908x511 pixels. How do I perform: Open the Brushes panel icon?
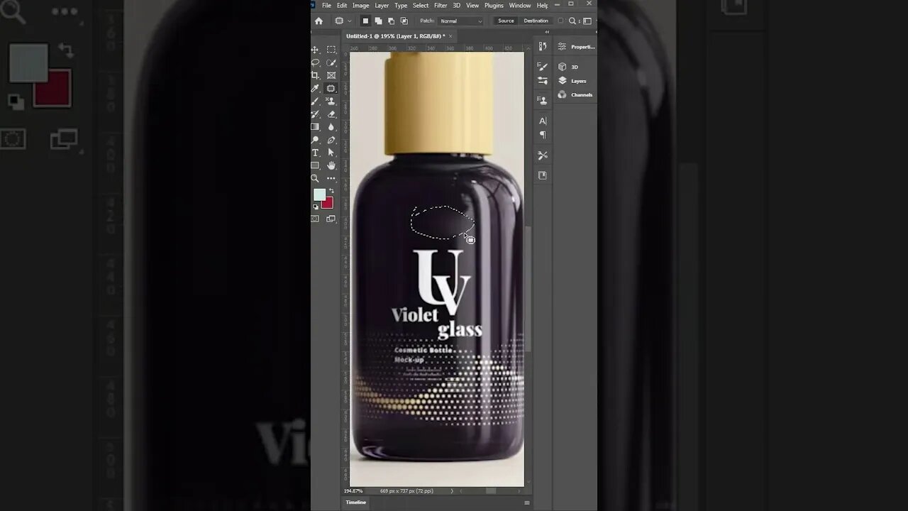pyautogui.click(x=543, y=81)
